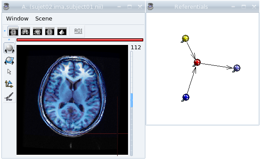Open the Scene menu
260x160 pixels.
pos(44,18)
